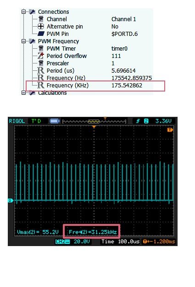Click the Frequency (Hz) R icon
195x287 pixels.
pos(40,78)
